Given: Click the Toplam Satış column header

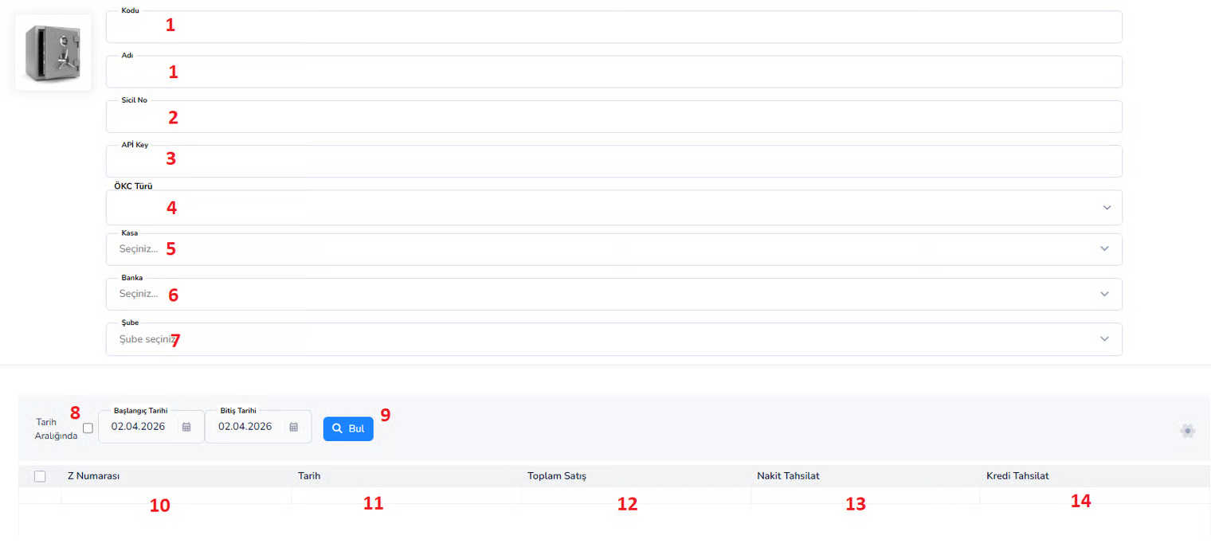Looking at the screenshot, I should point(557,476).
